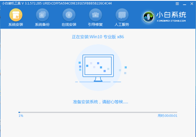This screenshot has height=137, width=196.
Task: Click the 1% progress label
Action: 21,116
